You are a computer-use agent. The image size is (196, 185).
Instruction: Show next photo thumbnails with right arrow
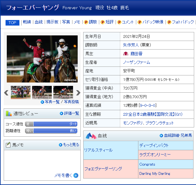pyautogui.click(x=78, y=93)
